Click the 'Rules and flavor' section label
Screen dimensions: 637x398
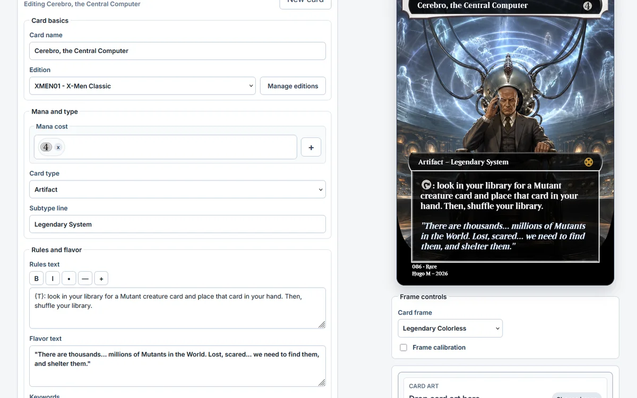(x=57, y=250)
